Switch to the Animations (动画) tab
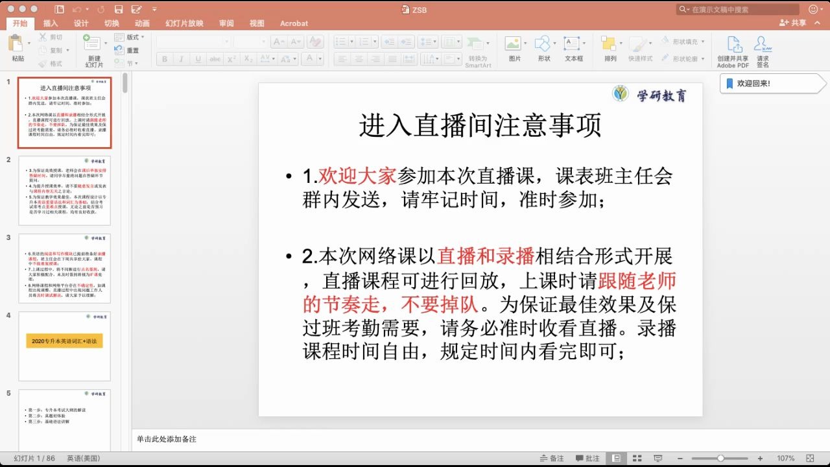This screenshot has width=830, height=467. (142, 23)
